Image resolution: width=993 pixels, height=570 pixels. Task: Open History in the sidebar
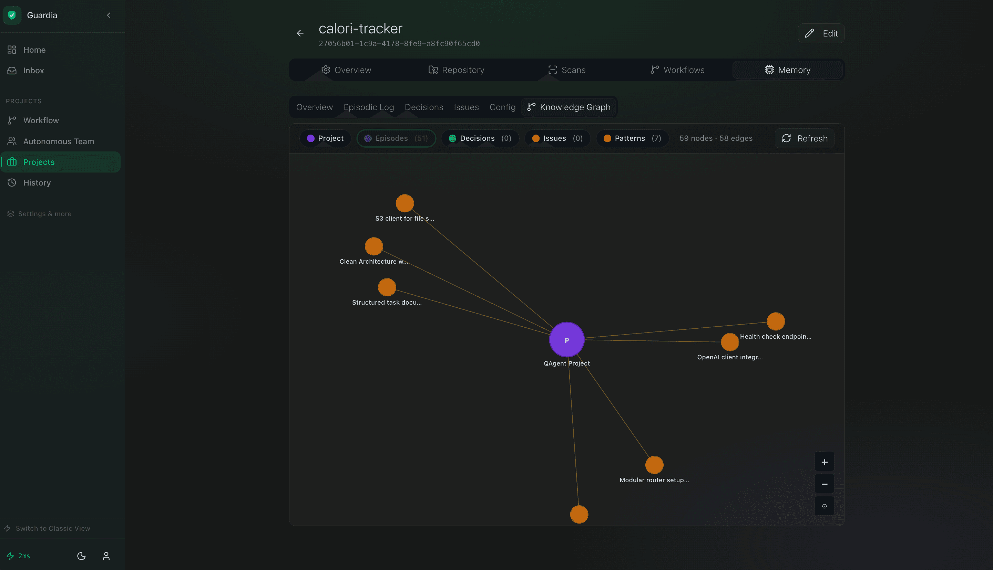pos(61,183)
